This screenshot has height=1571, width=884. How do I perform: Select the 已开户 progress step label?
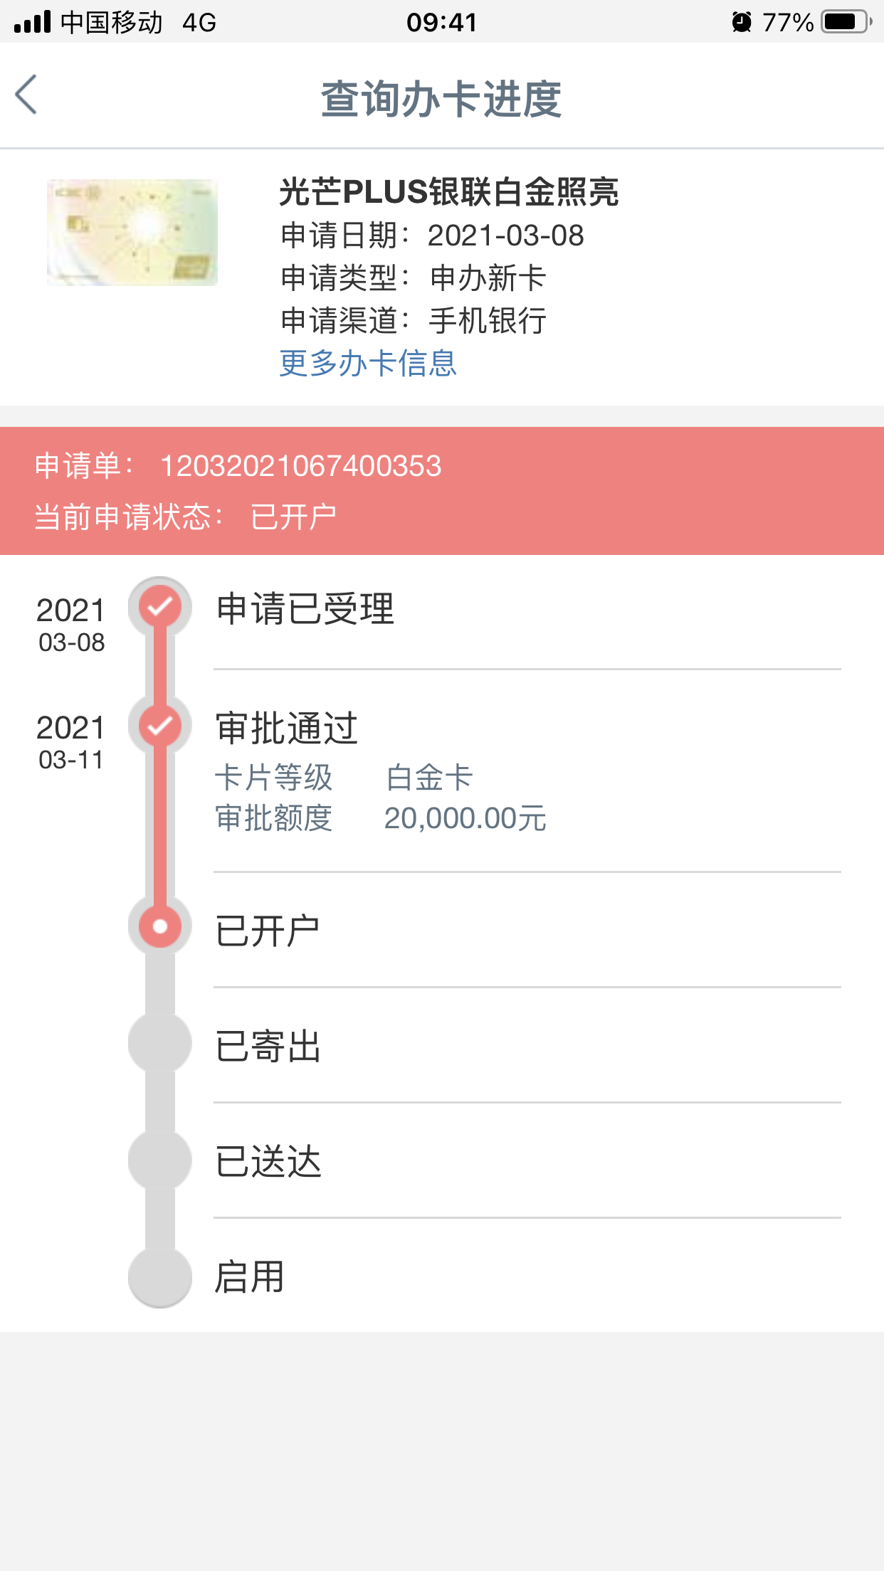point(268,931)
